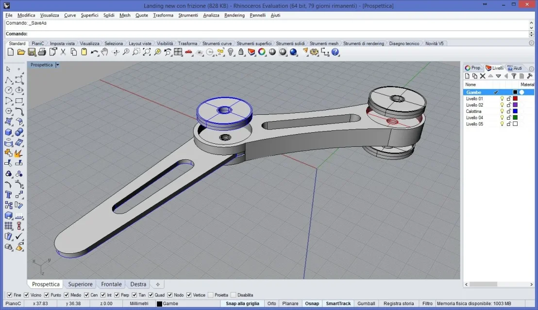Select the Polyline tool in left toolbar
538x310 pixels.
click(x=9, y=80)
